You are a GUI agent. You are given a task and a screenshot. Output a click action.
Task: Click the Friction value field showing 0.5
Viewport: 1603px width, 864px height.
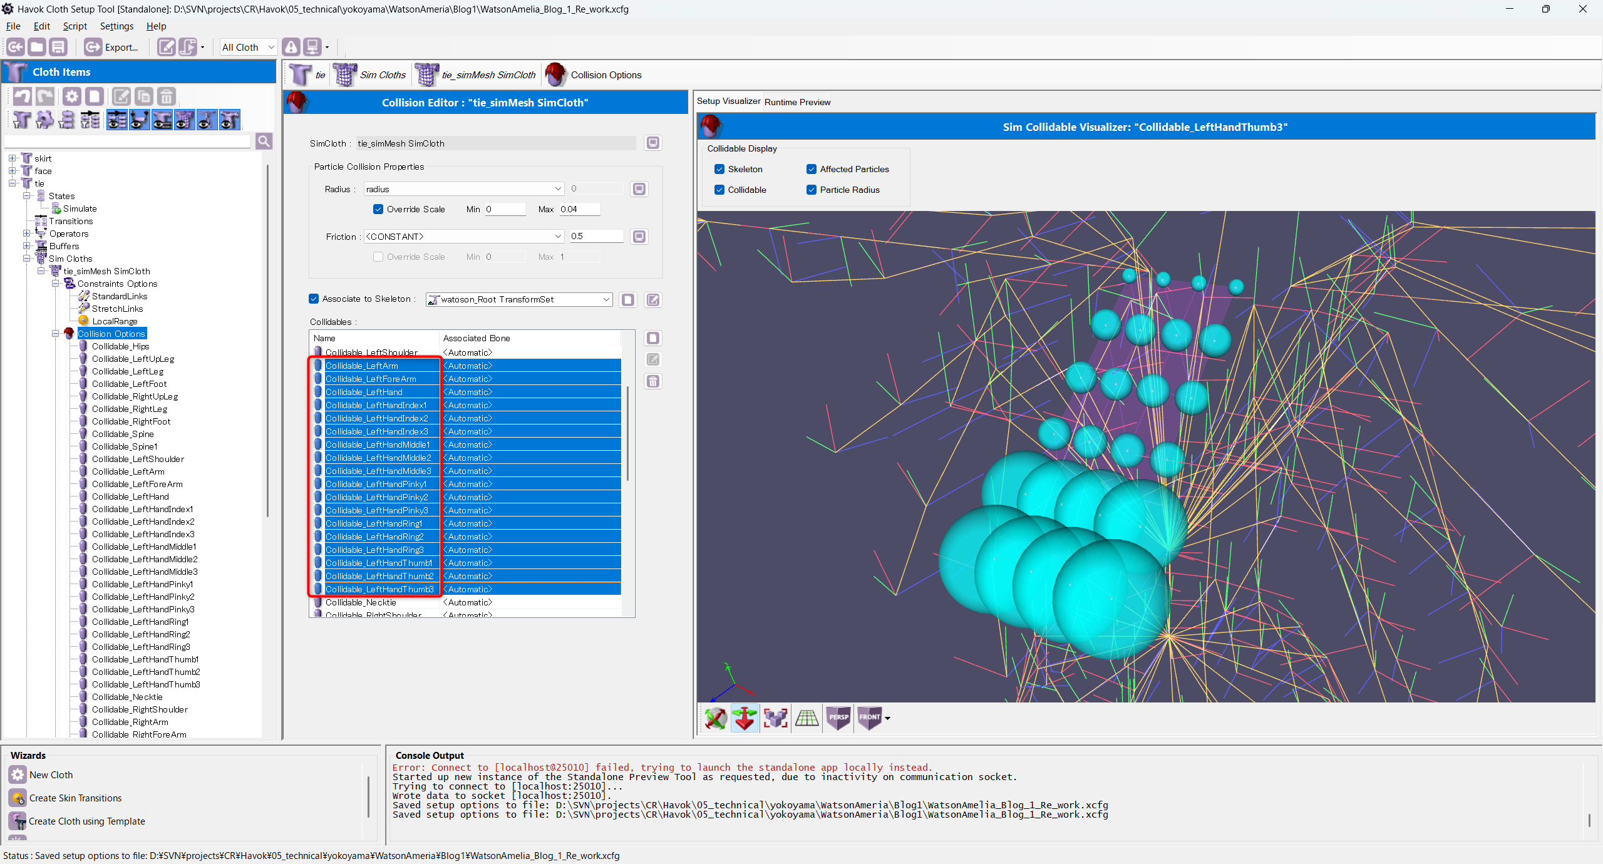596,236
